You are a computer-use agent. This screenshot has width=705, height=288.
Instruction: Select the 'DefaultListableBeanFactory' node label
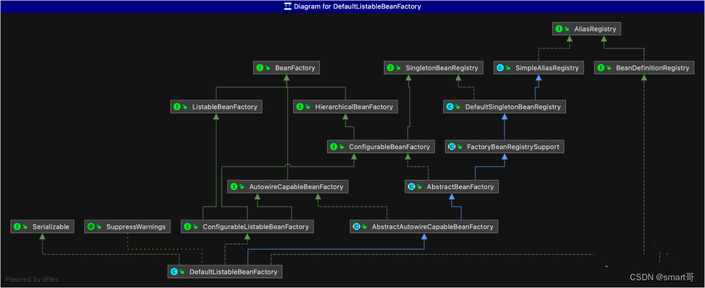point(233,272)
